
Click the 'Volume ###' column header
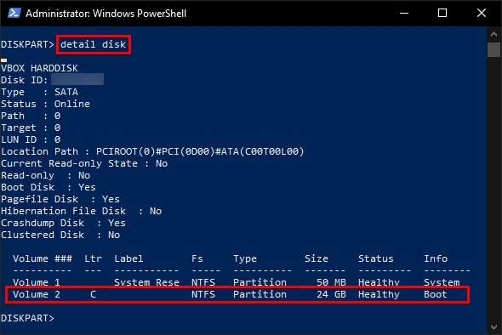pos(43,258)
